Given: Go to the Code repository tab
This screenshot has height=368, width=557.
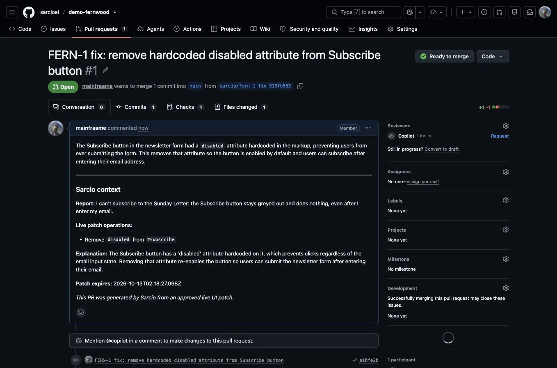Looking at the screenshot, I should (20, 29).
